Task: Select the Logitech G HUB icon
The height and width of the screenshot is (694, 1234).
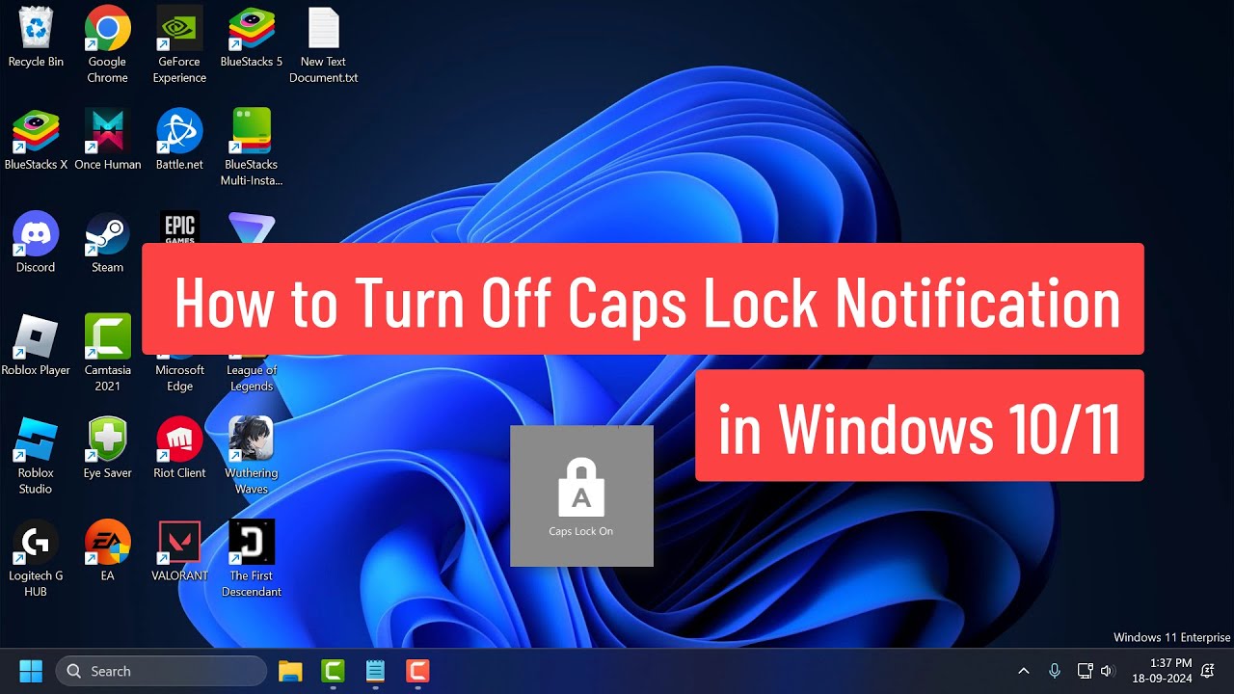Action: pos(36,558)
